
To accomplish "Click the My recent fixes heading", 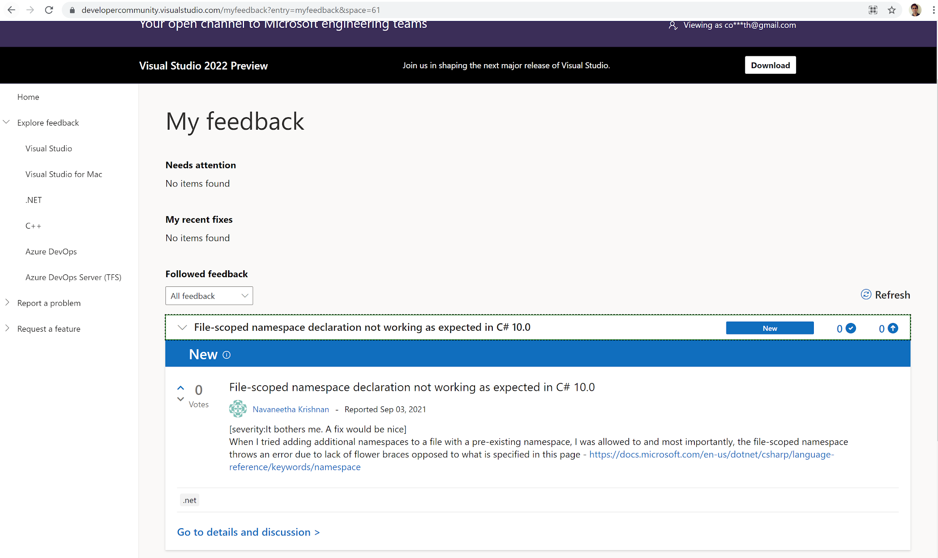I will click(x=199, y=219).
